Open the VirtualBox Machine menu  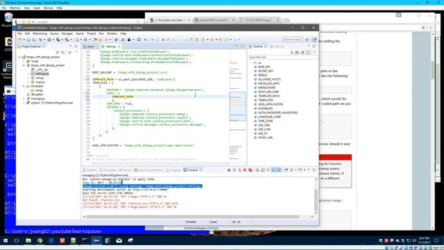tap(15, 8)
